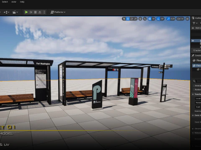This screenshot has width=201, height=150.
Task: Activate the Rotate gizmo tool
Action: (x=131, y=19)
